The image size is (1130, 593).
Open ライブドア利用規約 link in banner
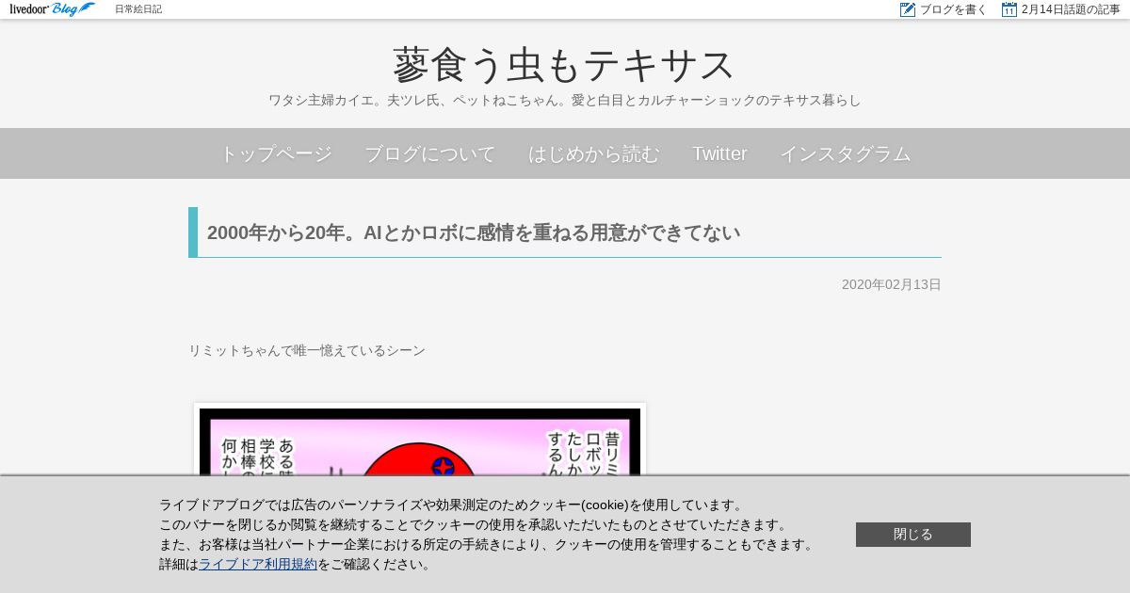click(258, 564)
